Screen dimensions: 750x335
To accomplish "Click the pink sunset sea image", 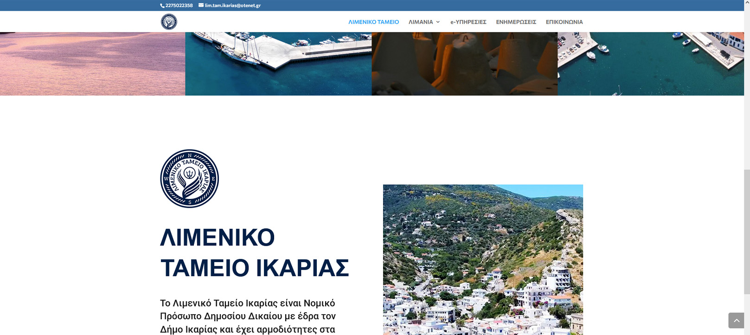I will [x=92, y=64].
